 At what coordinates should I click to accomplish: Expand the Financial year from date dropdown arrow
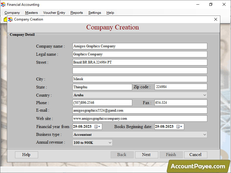[99, 126]
